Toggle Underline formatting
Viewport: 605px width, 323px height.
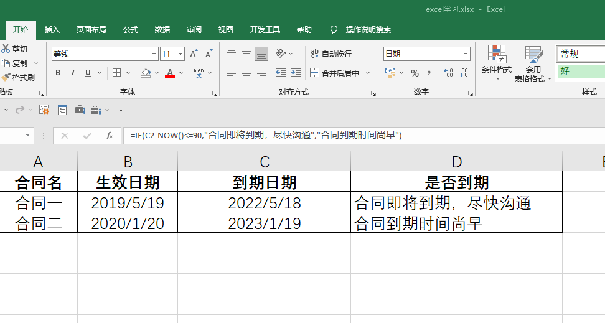(88, 73)
